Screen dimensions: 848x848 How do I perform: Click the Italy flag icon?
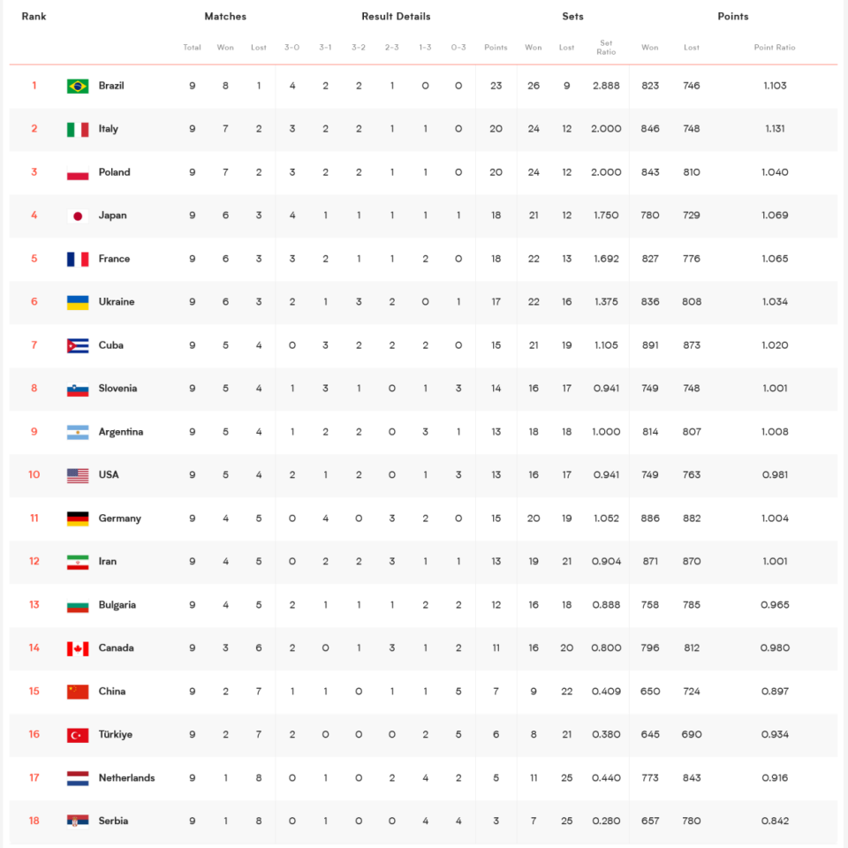tap(78, 129)
